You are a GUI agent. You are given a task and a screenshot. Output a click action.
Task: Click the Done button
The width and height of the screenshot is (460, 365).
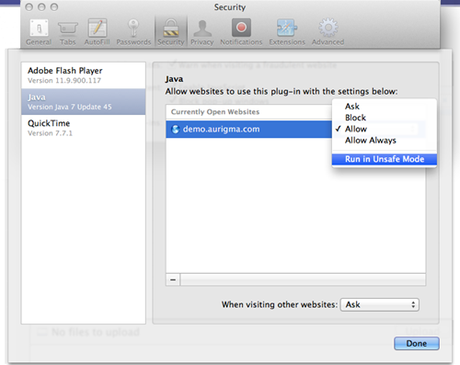tap(417, 344)
